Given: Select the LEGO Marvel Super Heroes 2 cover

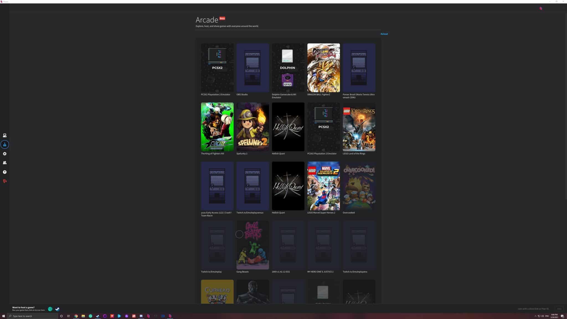Looking at the screenshot, I should point(323,186).
